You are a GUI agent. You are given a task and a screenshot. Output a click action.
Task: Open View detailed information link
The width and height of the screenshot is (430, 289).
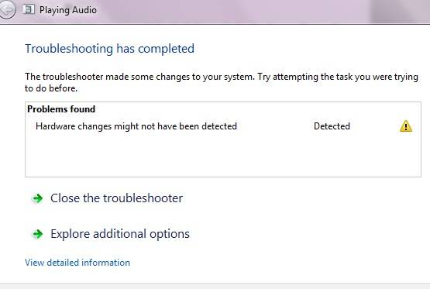77,263
